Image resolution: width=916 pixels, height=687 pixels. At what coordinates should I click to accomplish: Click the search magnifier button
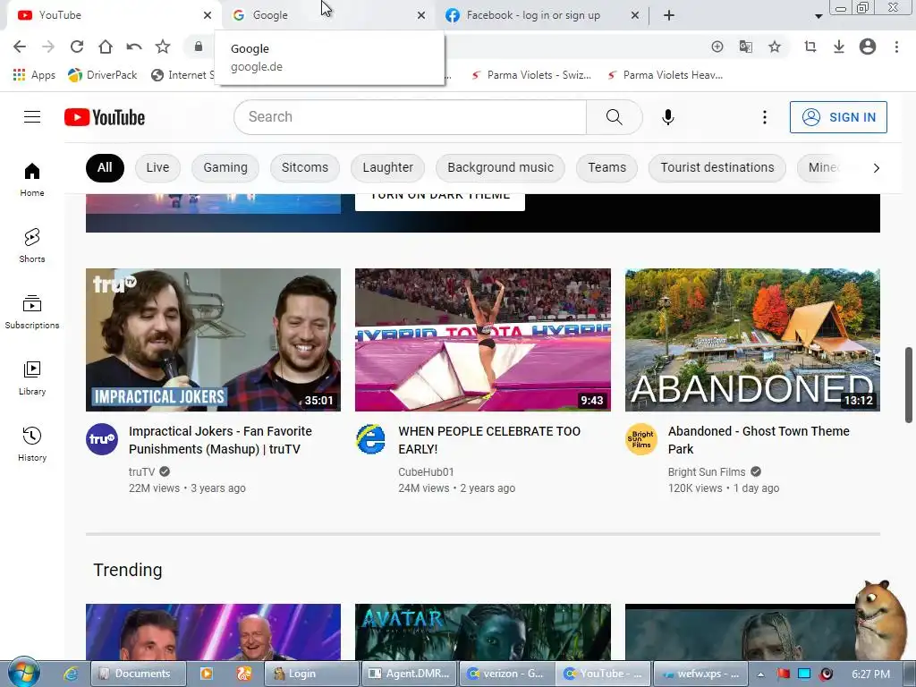(614, 117)
